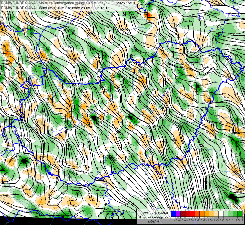
Task: Click the amber swatch between -2 and -1.5
Action: pyautogui.click(x=207, y=214)
